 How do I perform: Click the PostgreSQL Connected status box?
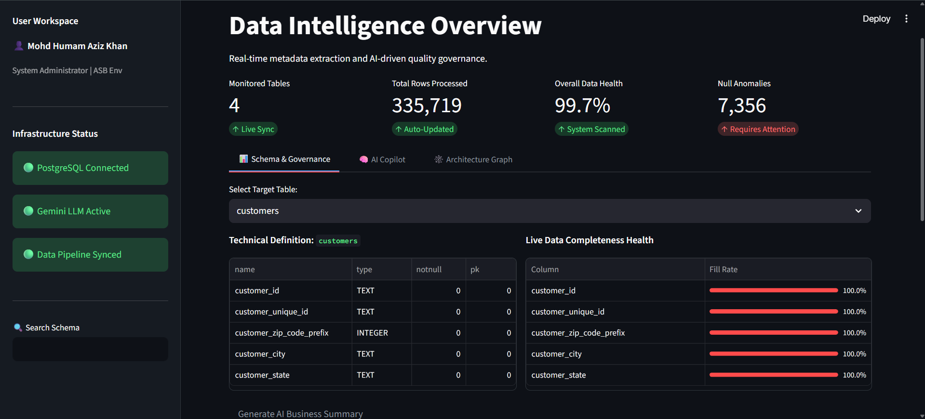[x=90, y=168]
